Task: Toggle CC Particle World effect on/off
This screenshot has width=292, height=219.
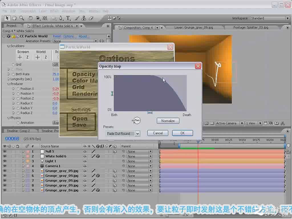Action: (9, 36)
